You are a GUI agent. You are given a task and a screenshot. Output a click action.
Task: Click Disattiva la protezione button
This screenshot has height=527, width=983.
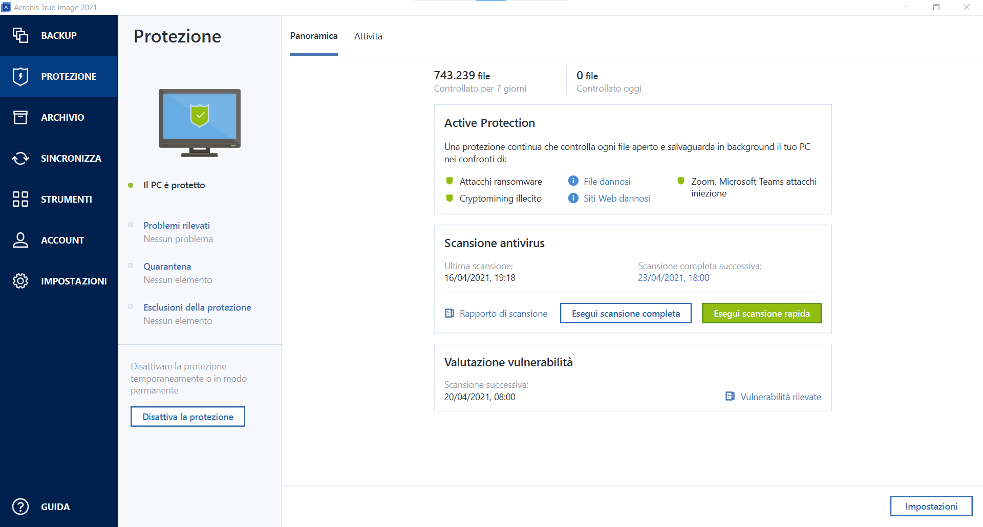[188, 416]
